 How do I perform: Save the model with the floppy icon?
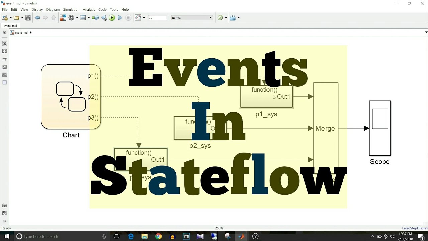pyautogui.click(x=28, y=18)
